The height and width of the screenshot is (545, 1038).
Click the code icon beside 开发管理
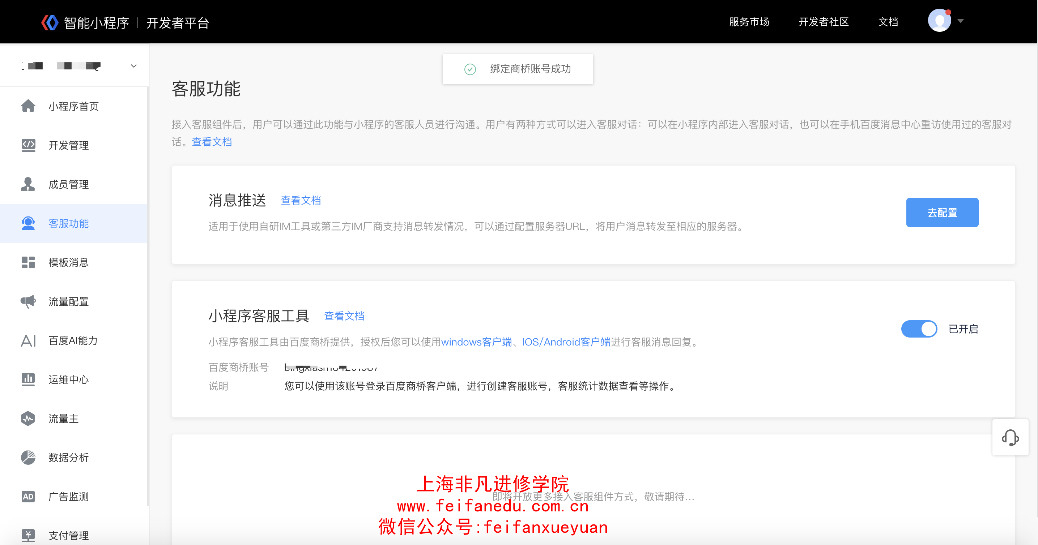pos(28,145)
